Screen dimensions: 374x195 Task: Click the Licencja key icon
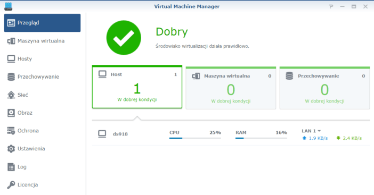click(11, 184)
